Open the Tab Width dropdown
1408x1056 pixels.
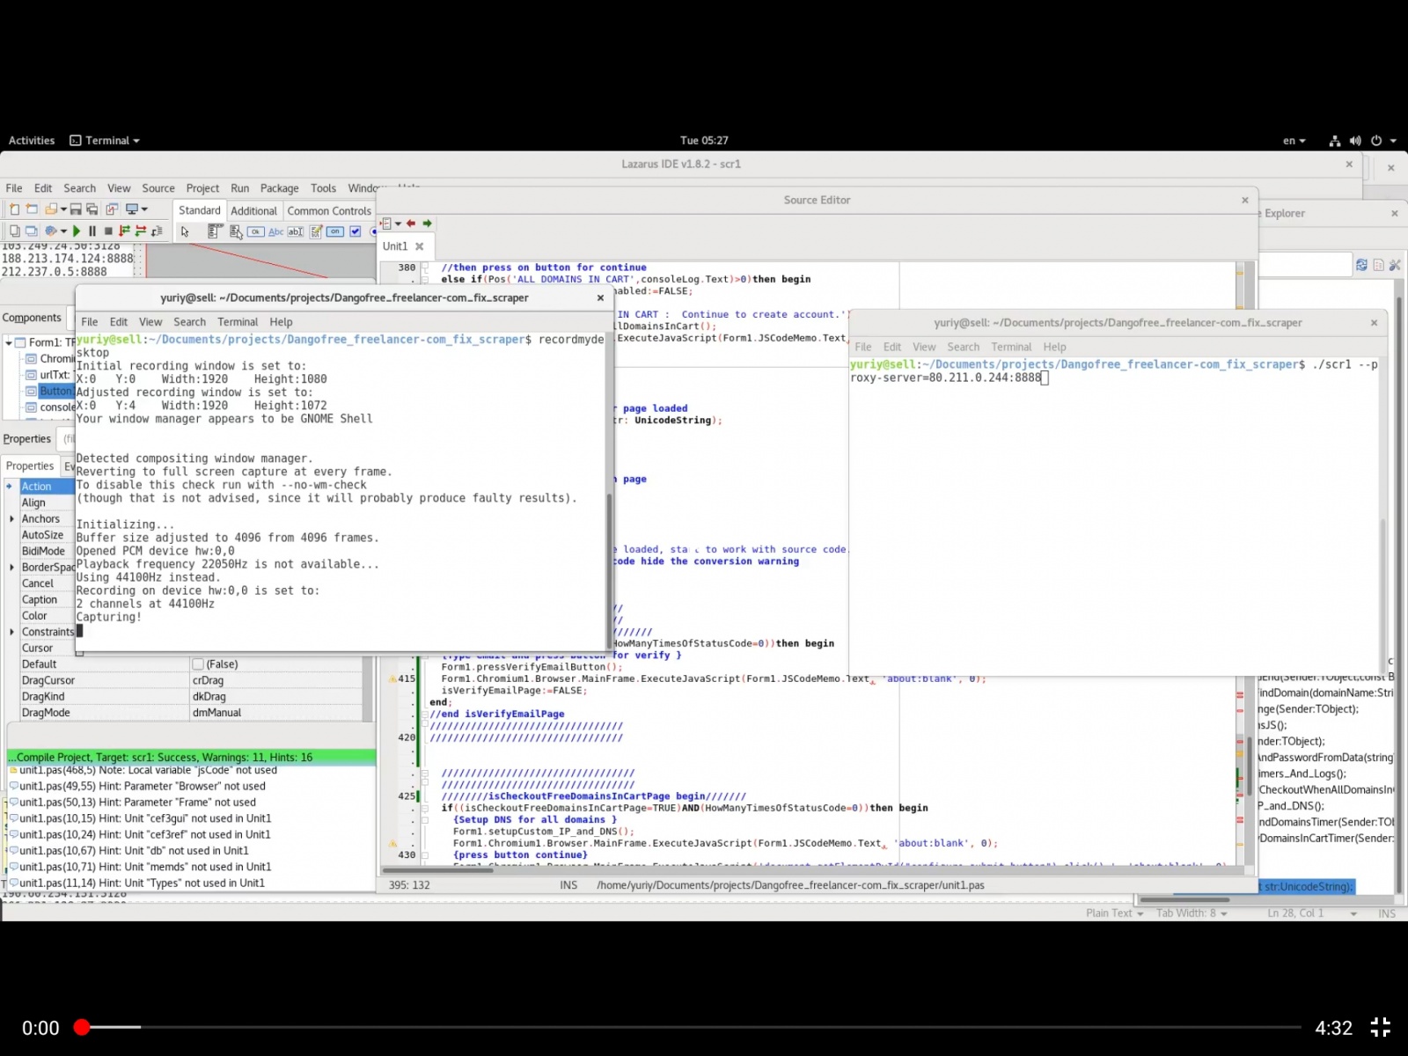1192,913
